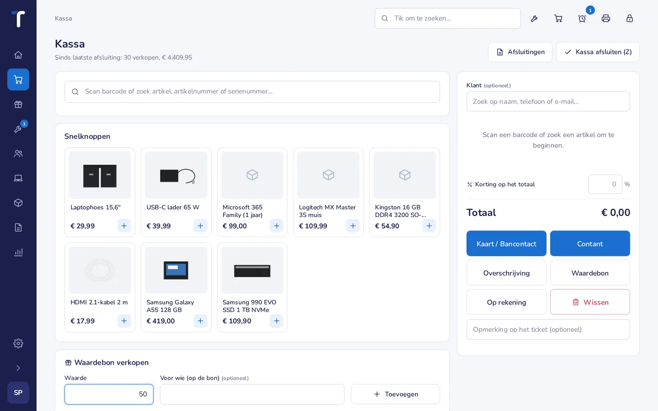The image size is (658, 411).
Task: Open the gift vouchers sidebar icon
Action: pos(18,104)
